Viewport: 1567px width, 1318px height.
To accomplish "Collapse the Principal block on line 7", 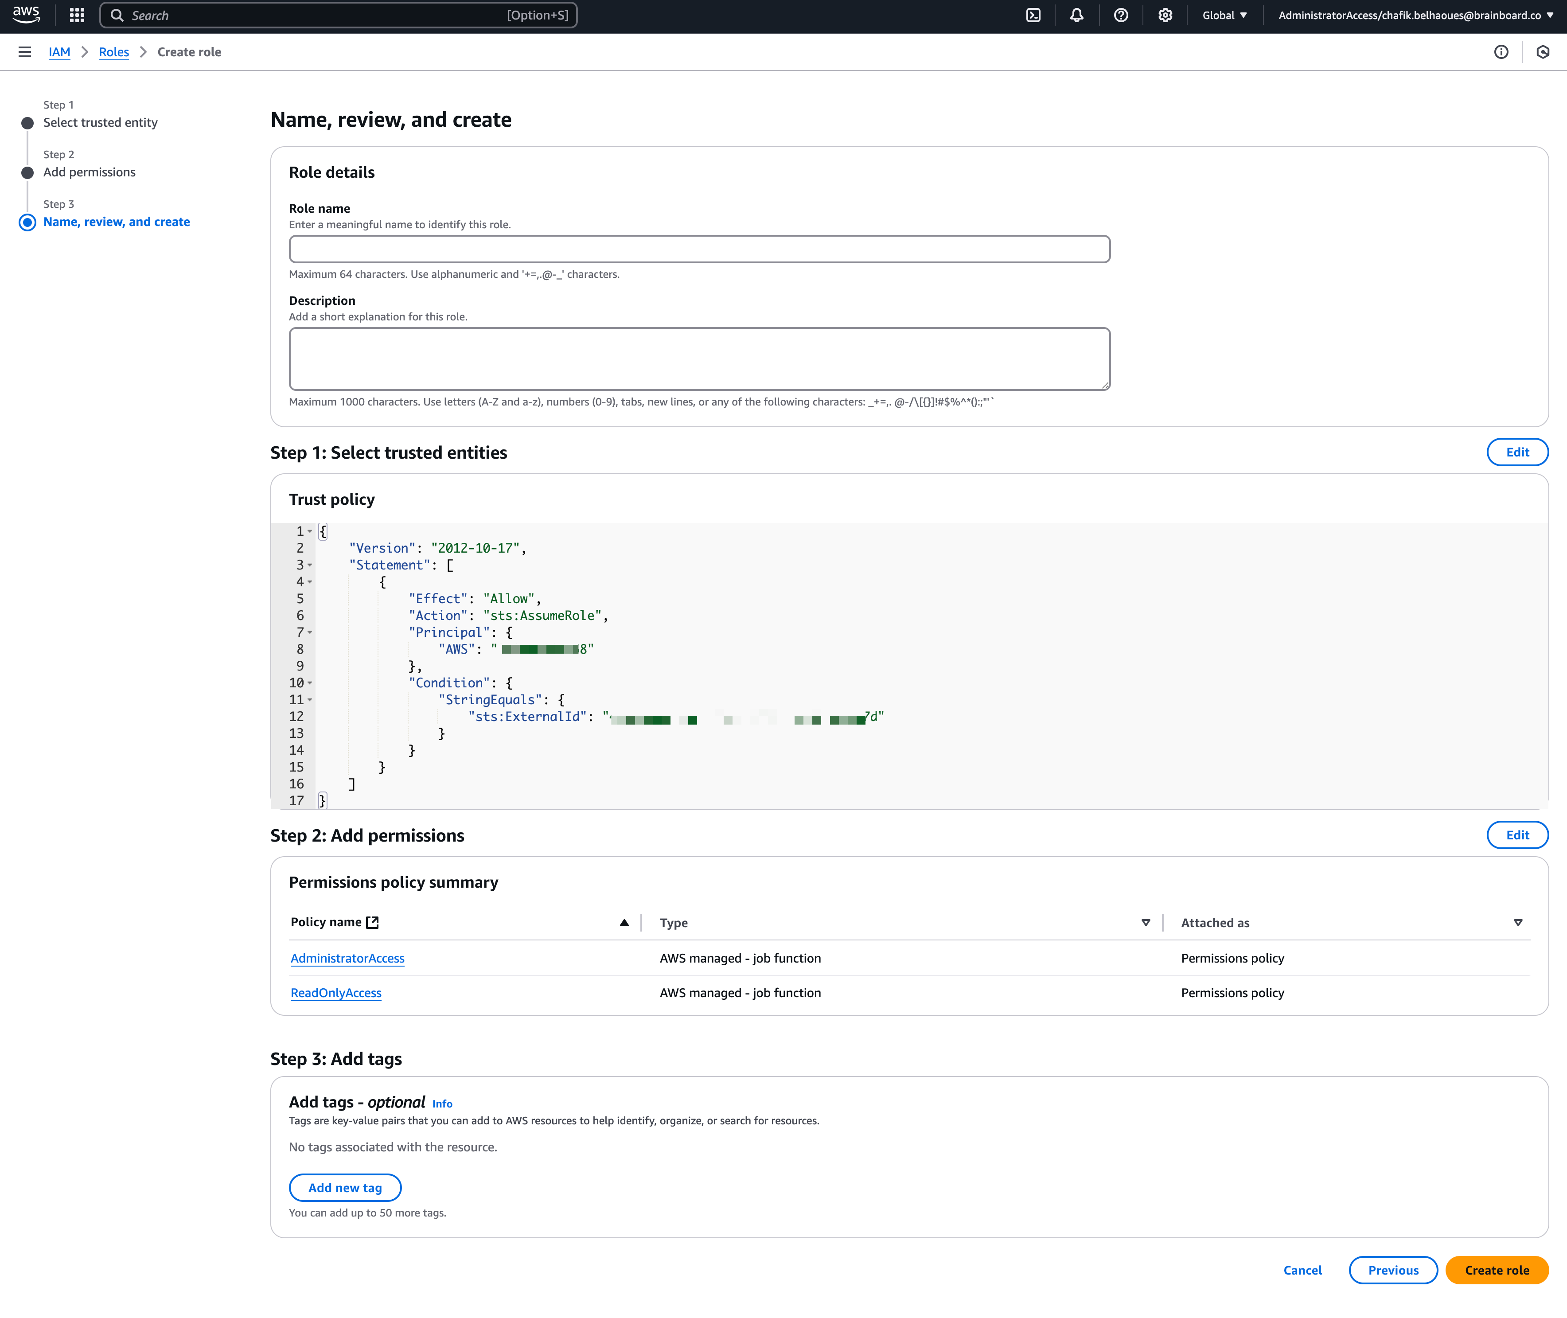I will point(310,632).
